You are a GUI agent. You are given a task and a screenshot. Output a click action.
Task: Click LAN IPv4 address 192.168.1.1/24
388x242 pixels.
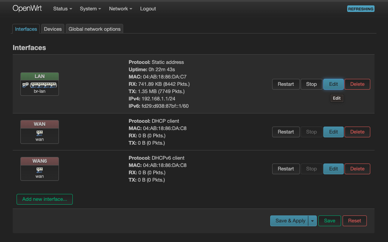click(x=158, y=99)
